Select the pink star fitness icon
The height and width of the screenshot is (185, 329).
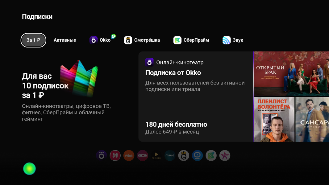click(x=225, y=155)
